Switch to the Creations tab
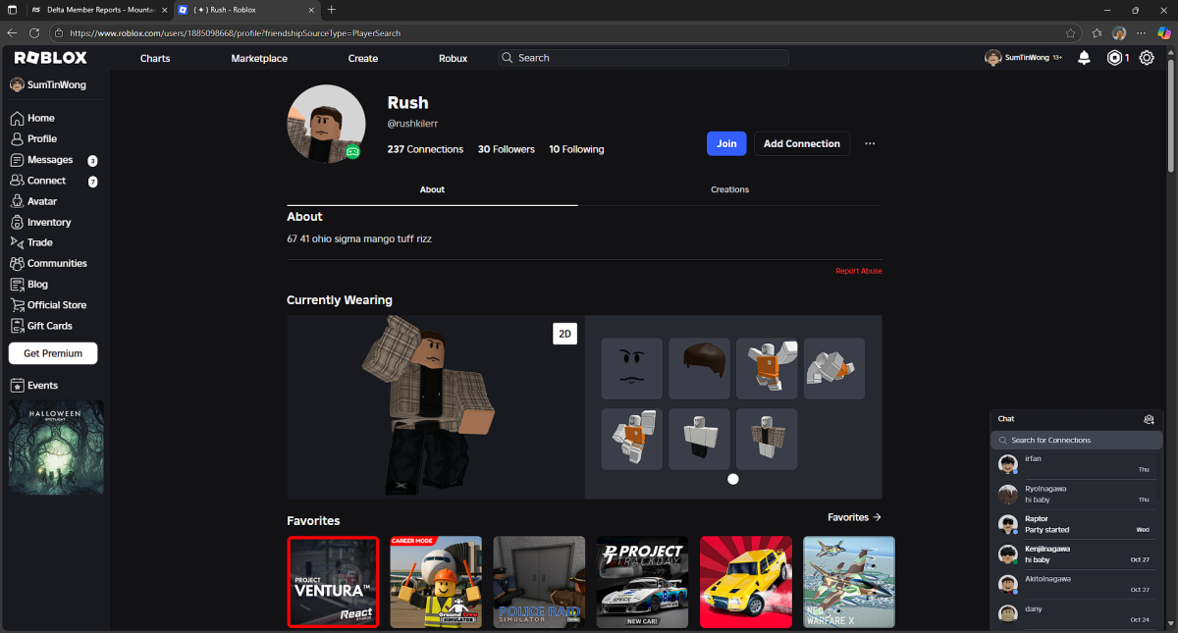This screenshot has width=1178, height=633. (729, 189)
